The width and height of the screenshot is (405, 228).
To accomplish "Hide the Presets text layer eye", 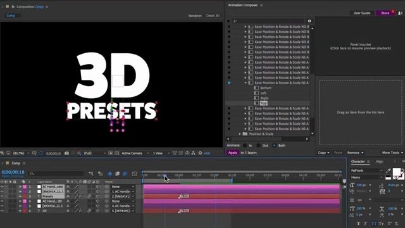I will tap(2, 196).
